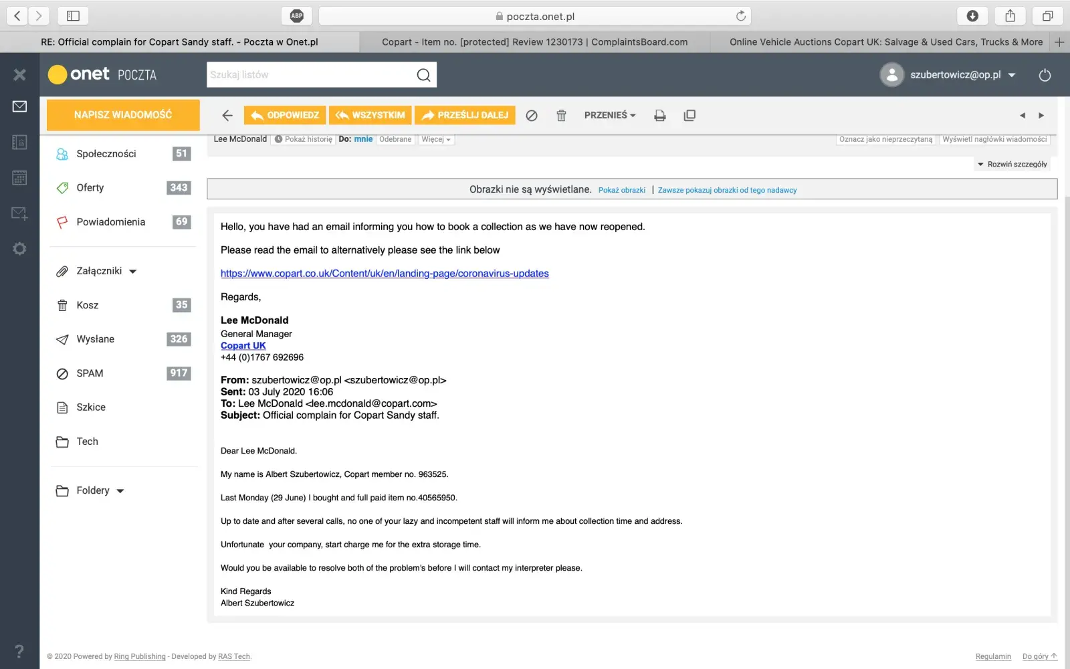Open the szubertowicz@op.pl account dropdown

[1012, 75]
